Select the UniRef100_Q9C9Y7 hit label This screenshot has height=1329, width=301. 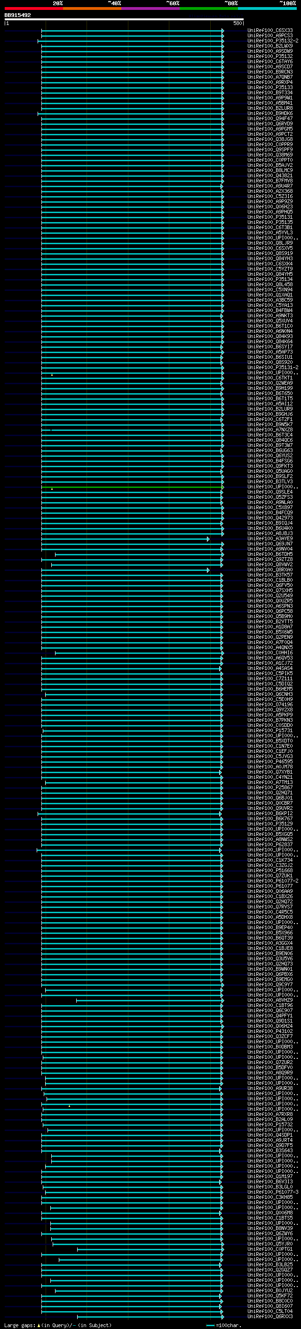[270, 984]
